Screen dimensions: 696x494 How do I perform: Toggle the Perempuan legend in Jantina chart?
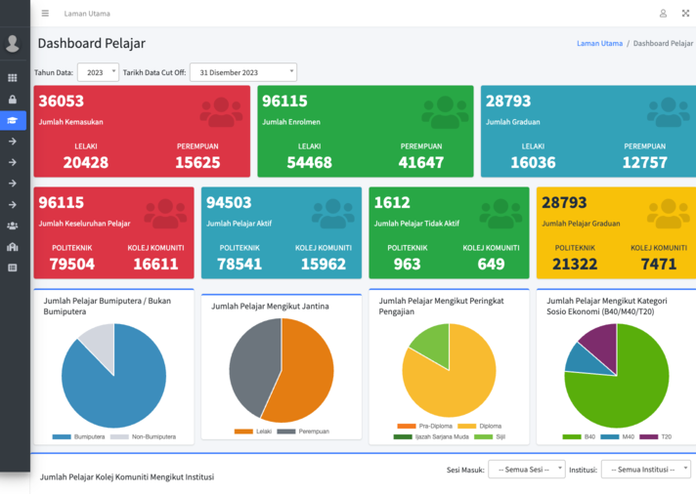click(x=313, y=431)
